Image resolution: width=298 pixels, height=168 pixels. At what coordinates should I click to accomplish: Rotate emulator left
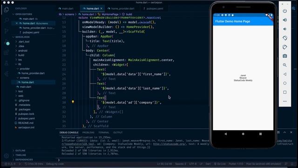click(284, 38)
